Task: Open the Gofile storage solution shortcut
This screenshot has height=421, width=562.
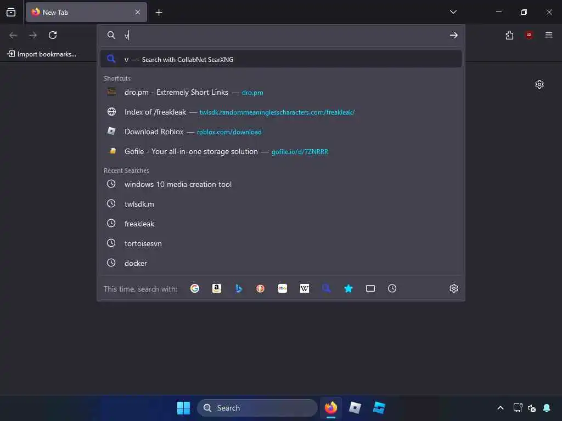Action: (x=280, y=151)
